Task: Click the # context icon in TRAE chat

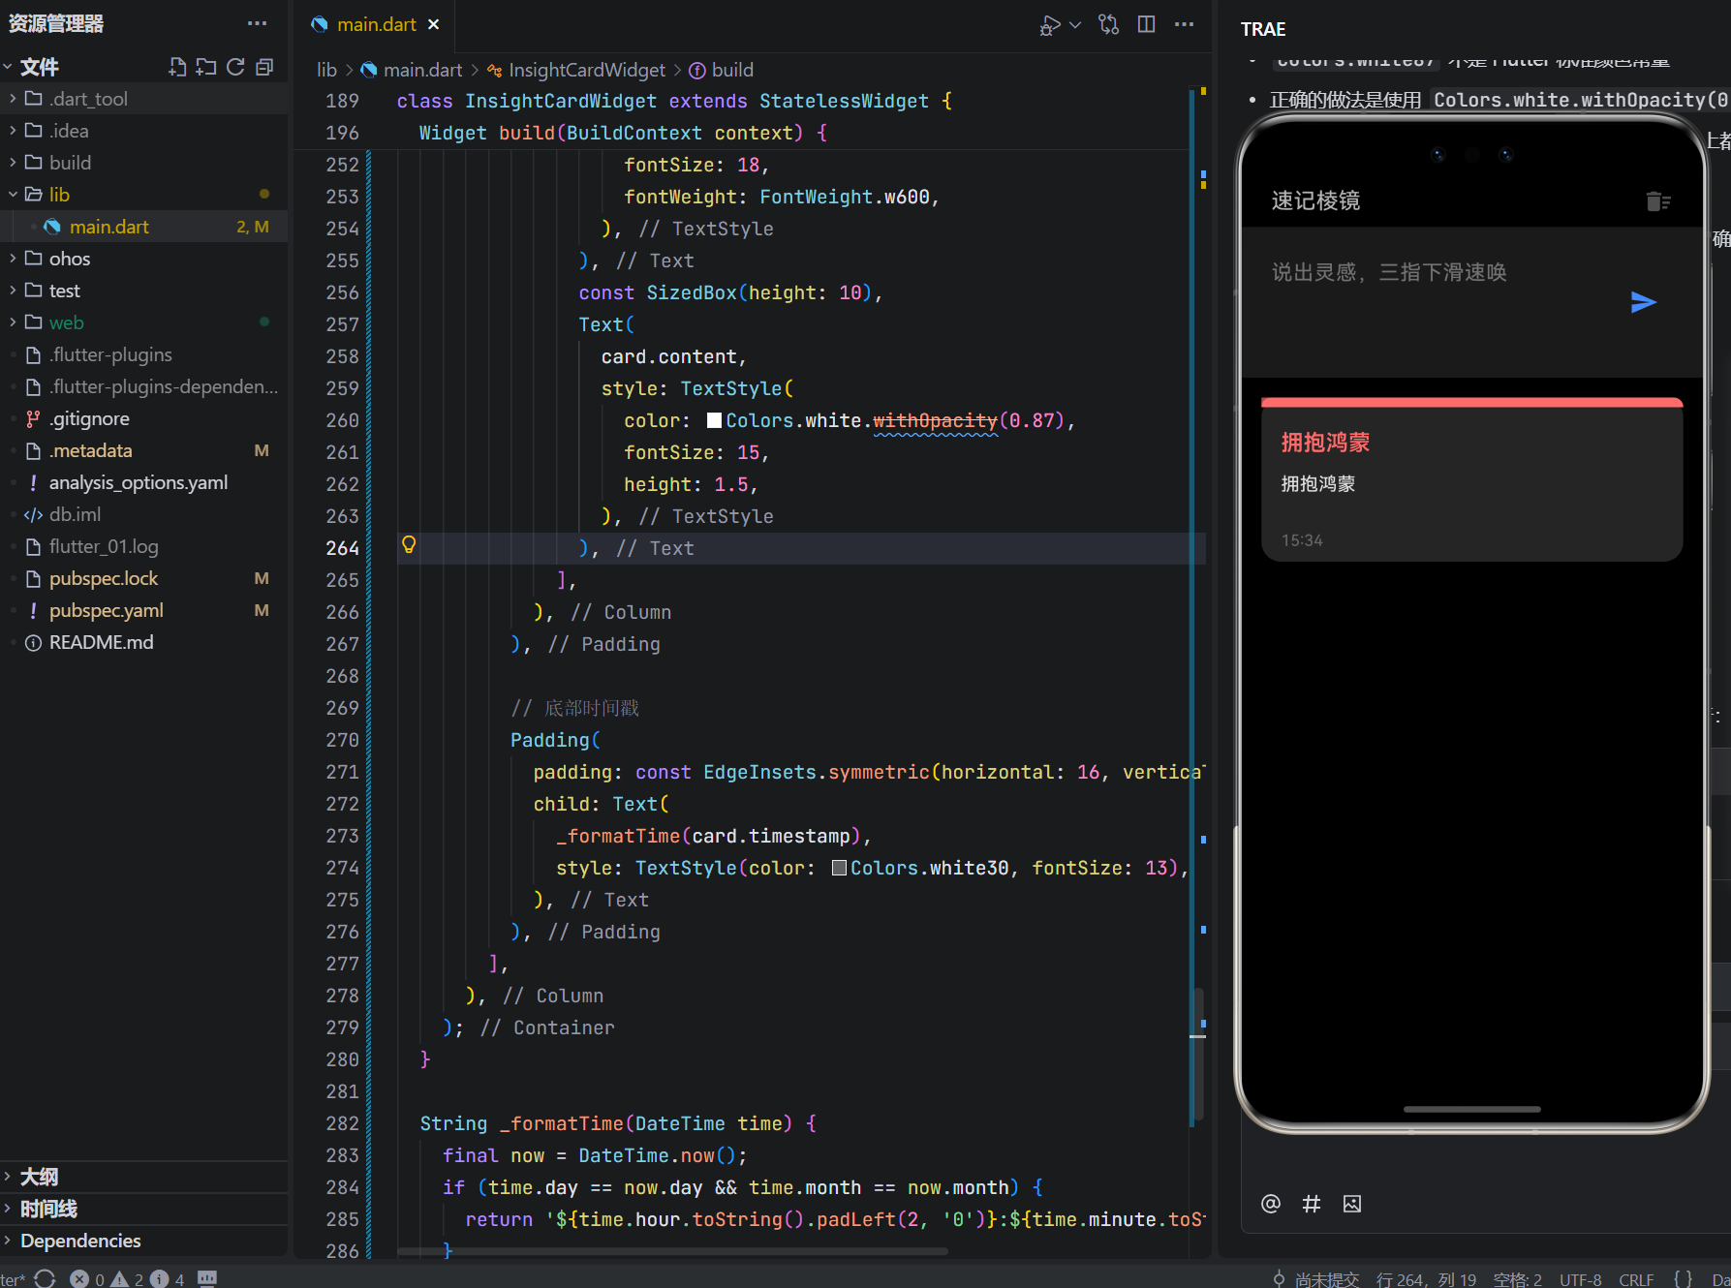Action: 1312,1204
